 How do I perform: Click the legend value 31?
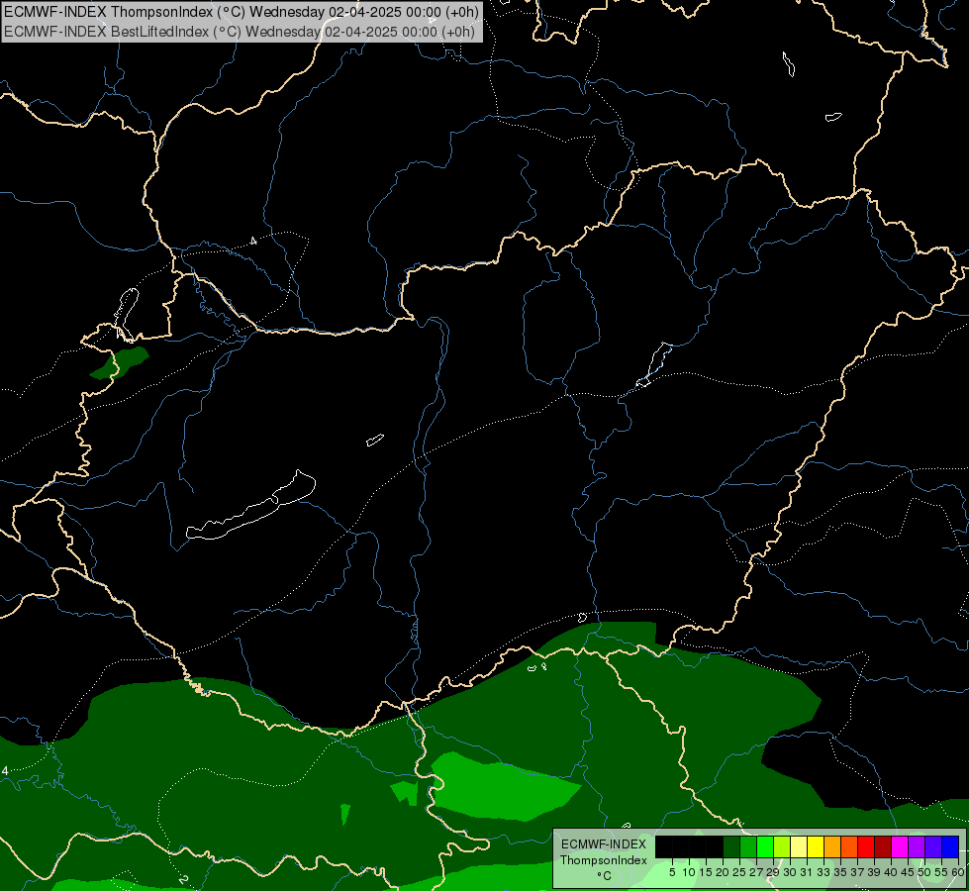(x=807, y=872)
